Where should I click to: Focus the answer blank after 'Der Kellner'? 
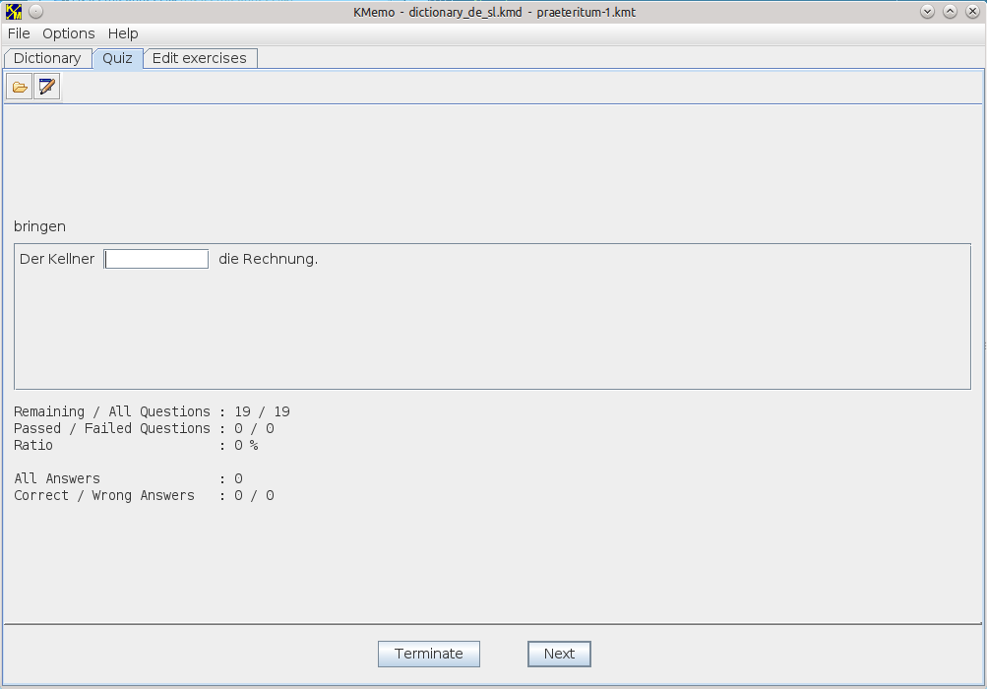point(156,259)
